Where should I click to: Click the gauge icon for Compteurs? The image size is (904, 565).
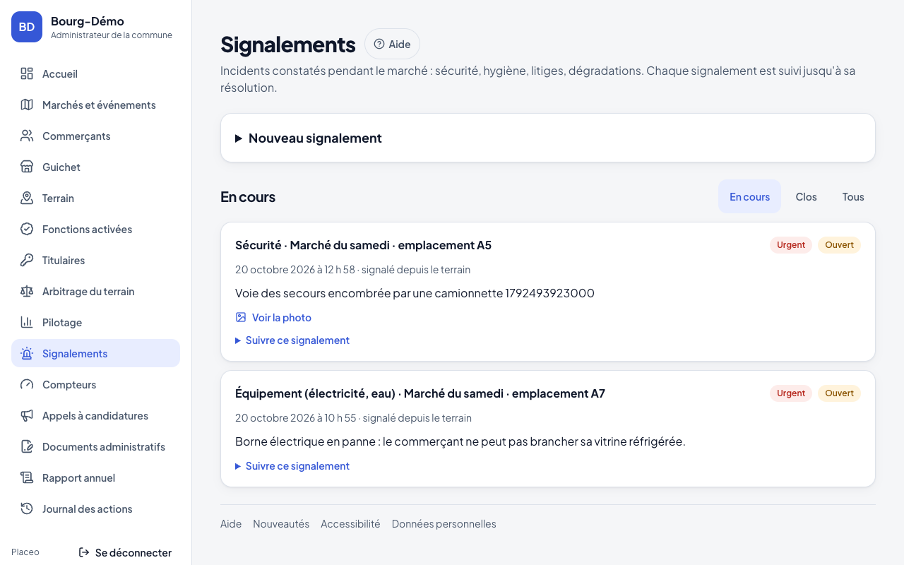(27, 384)
